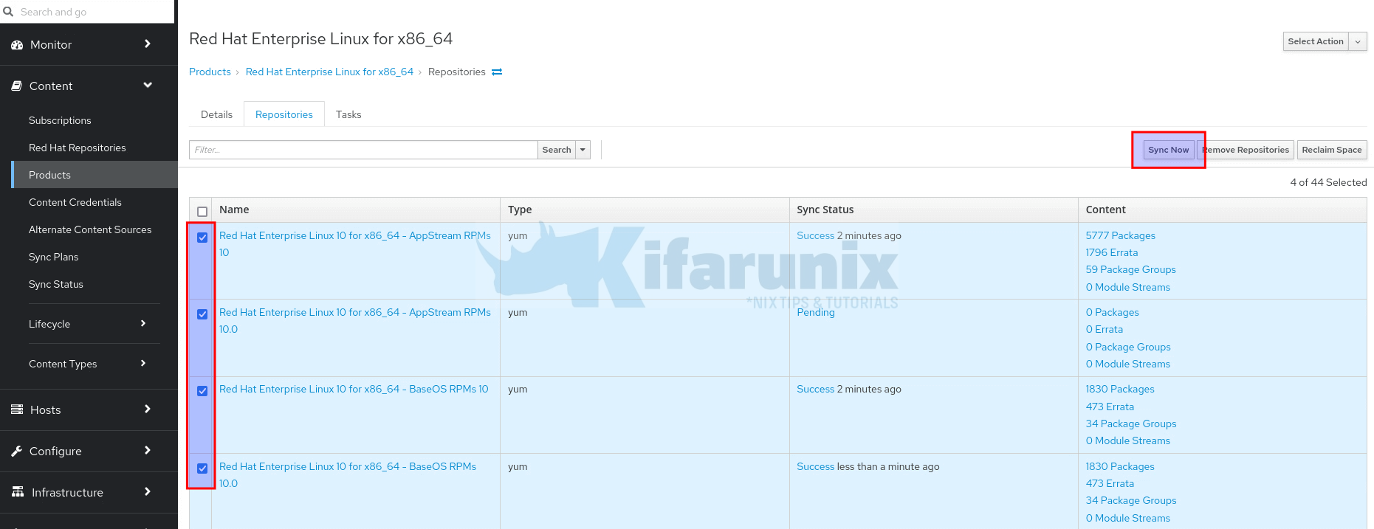Uncheck AppStream RPMs 10.0 repository checkbox
Screen dimensions: 1374x529
[202, 314]
